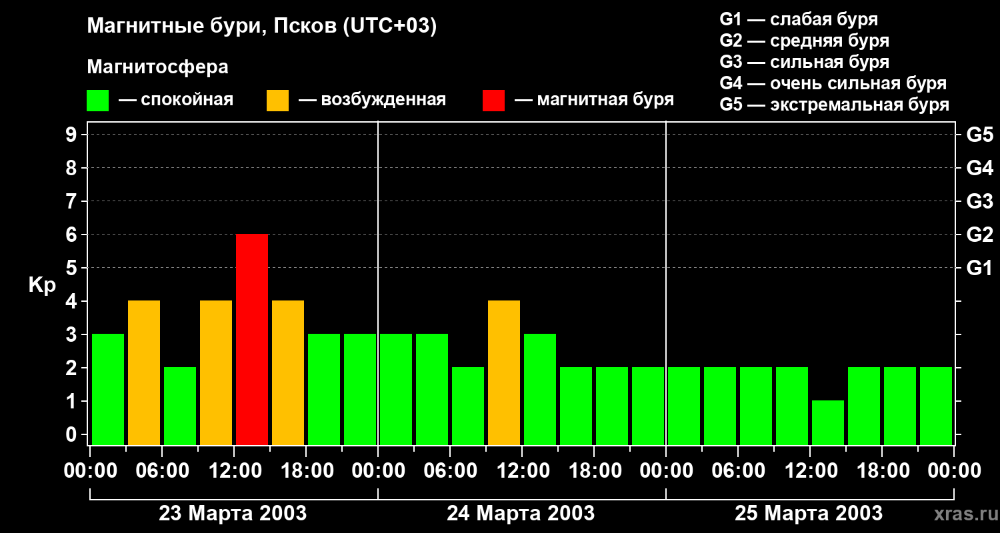Click the Kp axis label

43,286
